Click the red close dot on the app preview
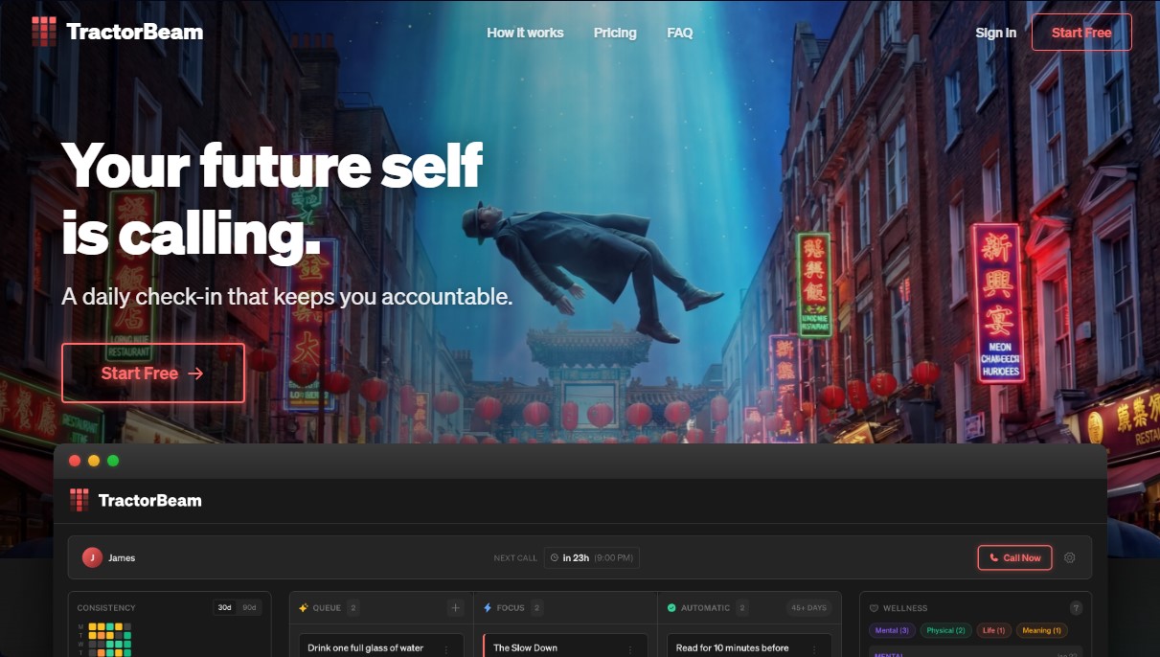 point(75,461)
